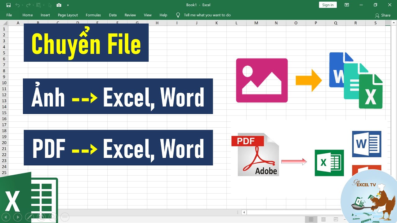Open the pen tool in slideshow controls
397x223 pixels.
coord(29,217)
